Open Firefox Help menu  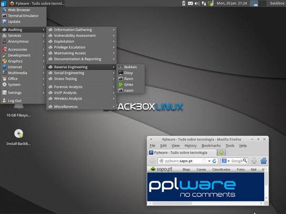click(243, 146)
